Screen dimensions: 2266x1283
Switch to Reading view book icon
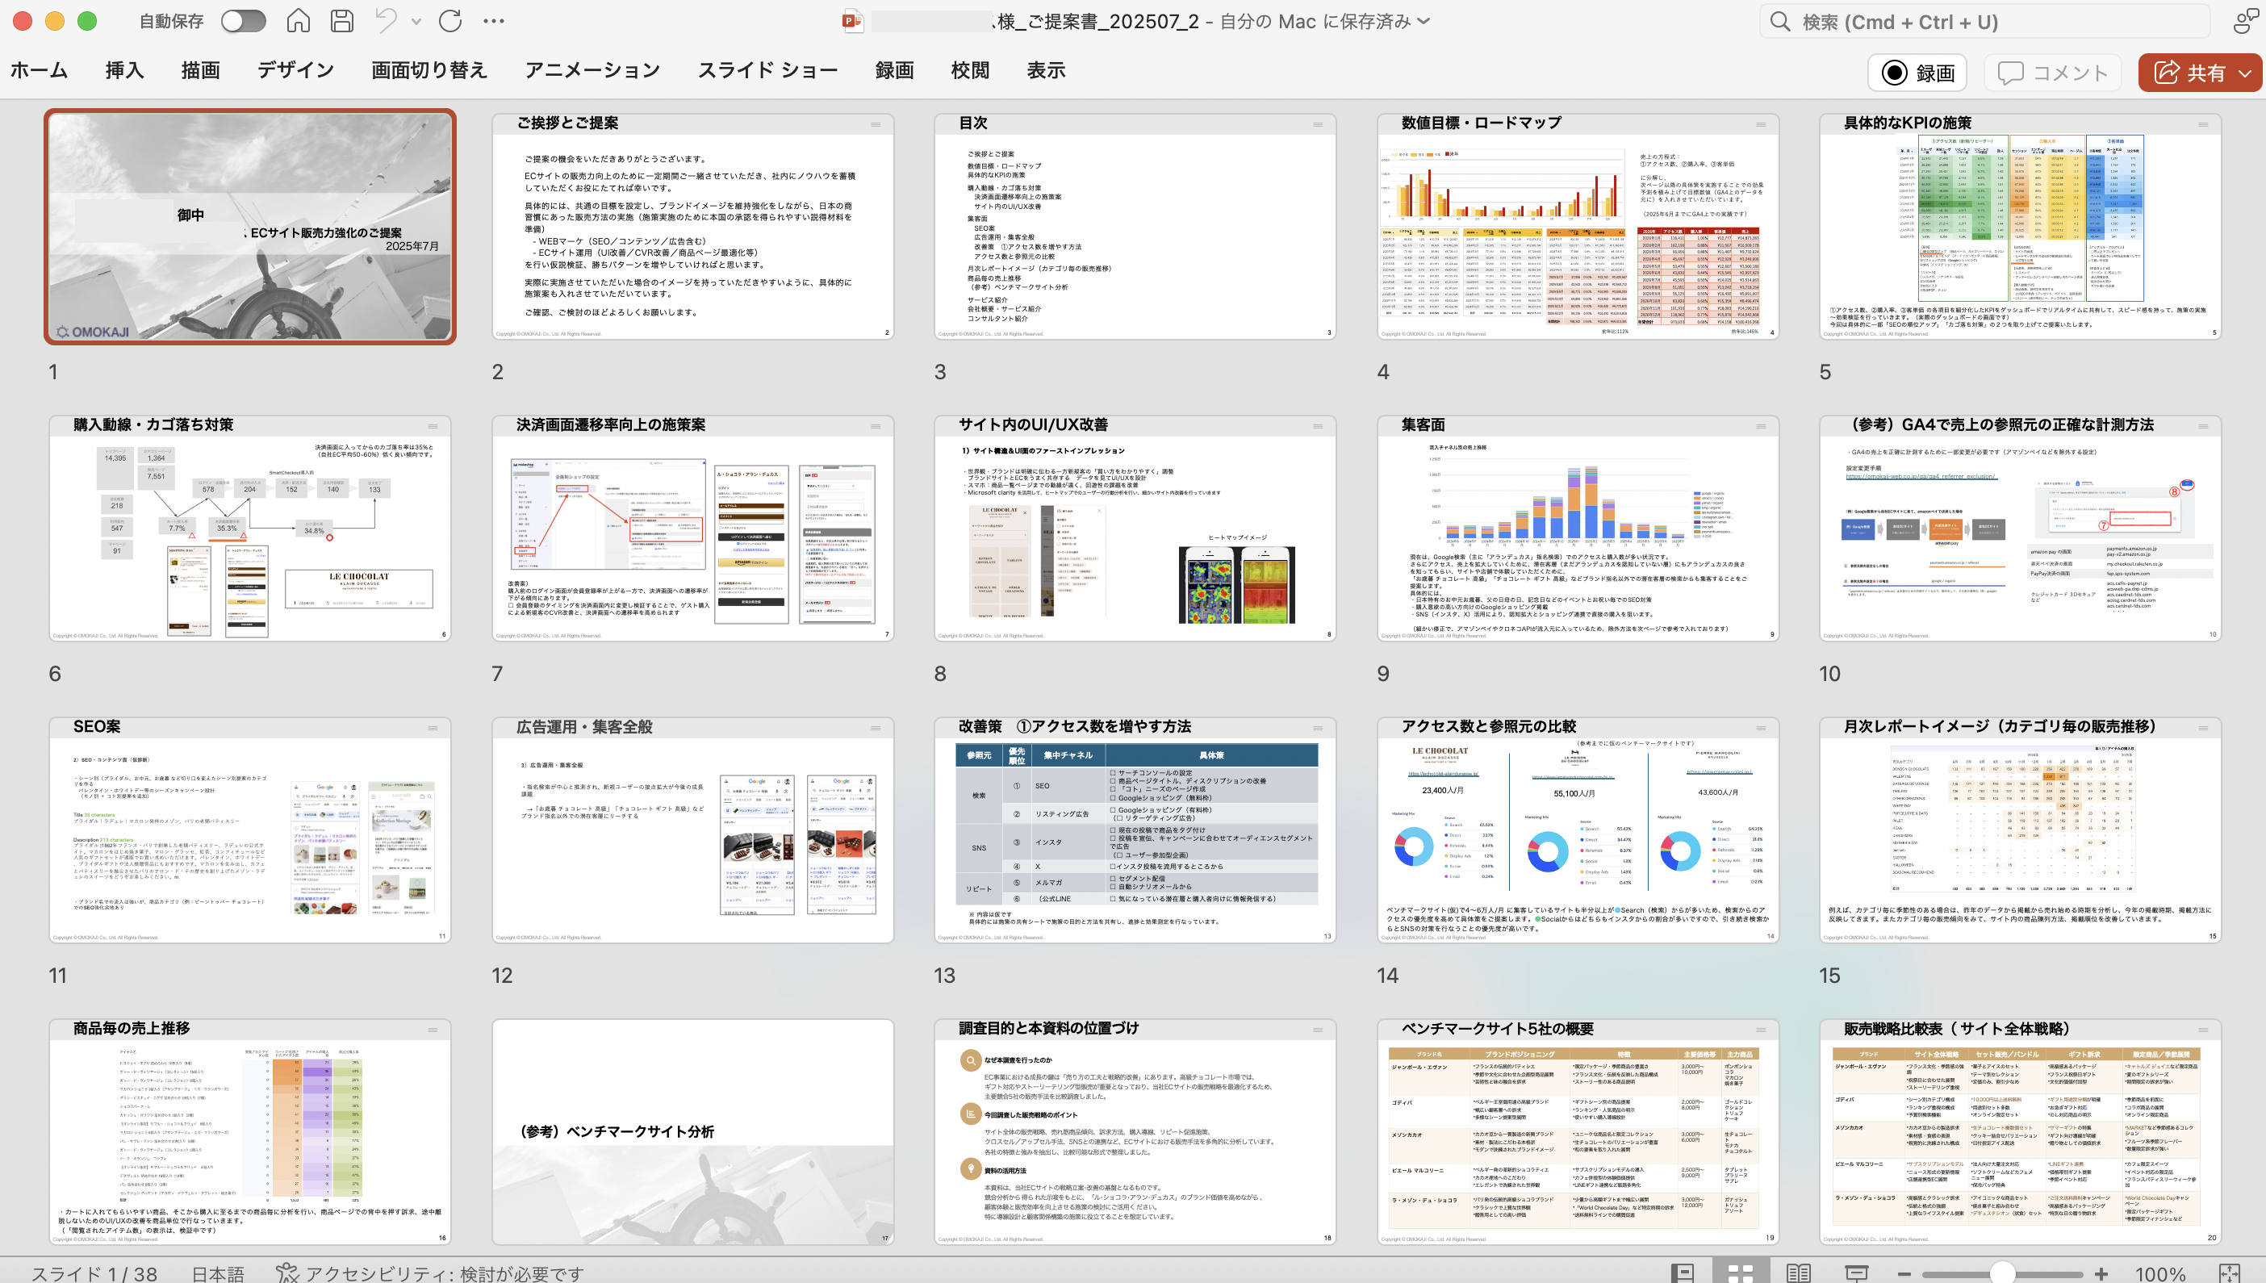tap(1798, 1273)
